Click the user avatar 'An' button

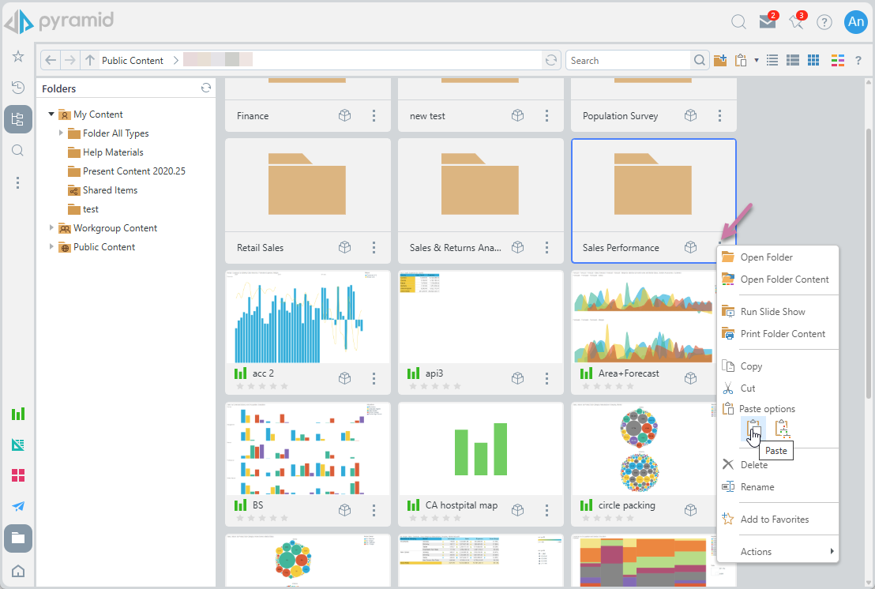[x=855, y=22]
